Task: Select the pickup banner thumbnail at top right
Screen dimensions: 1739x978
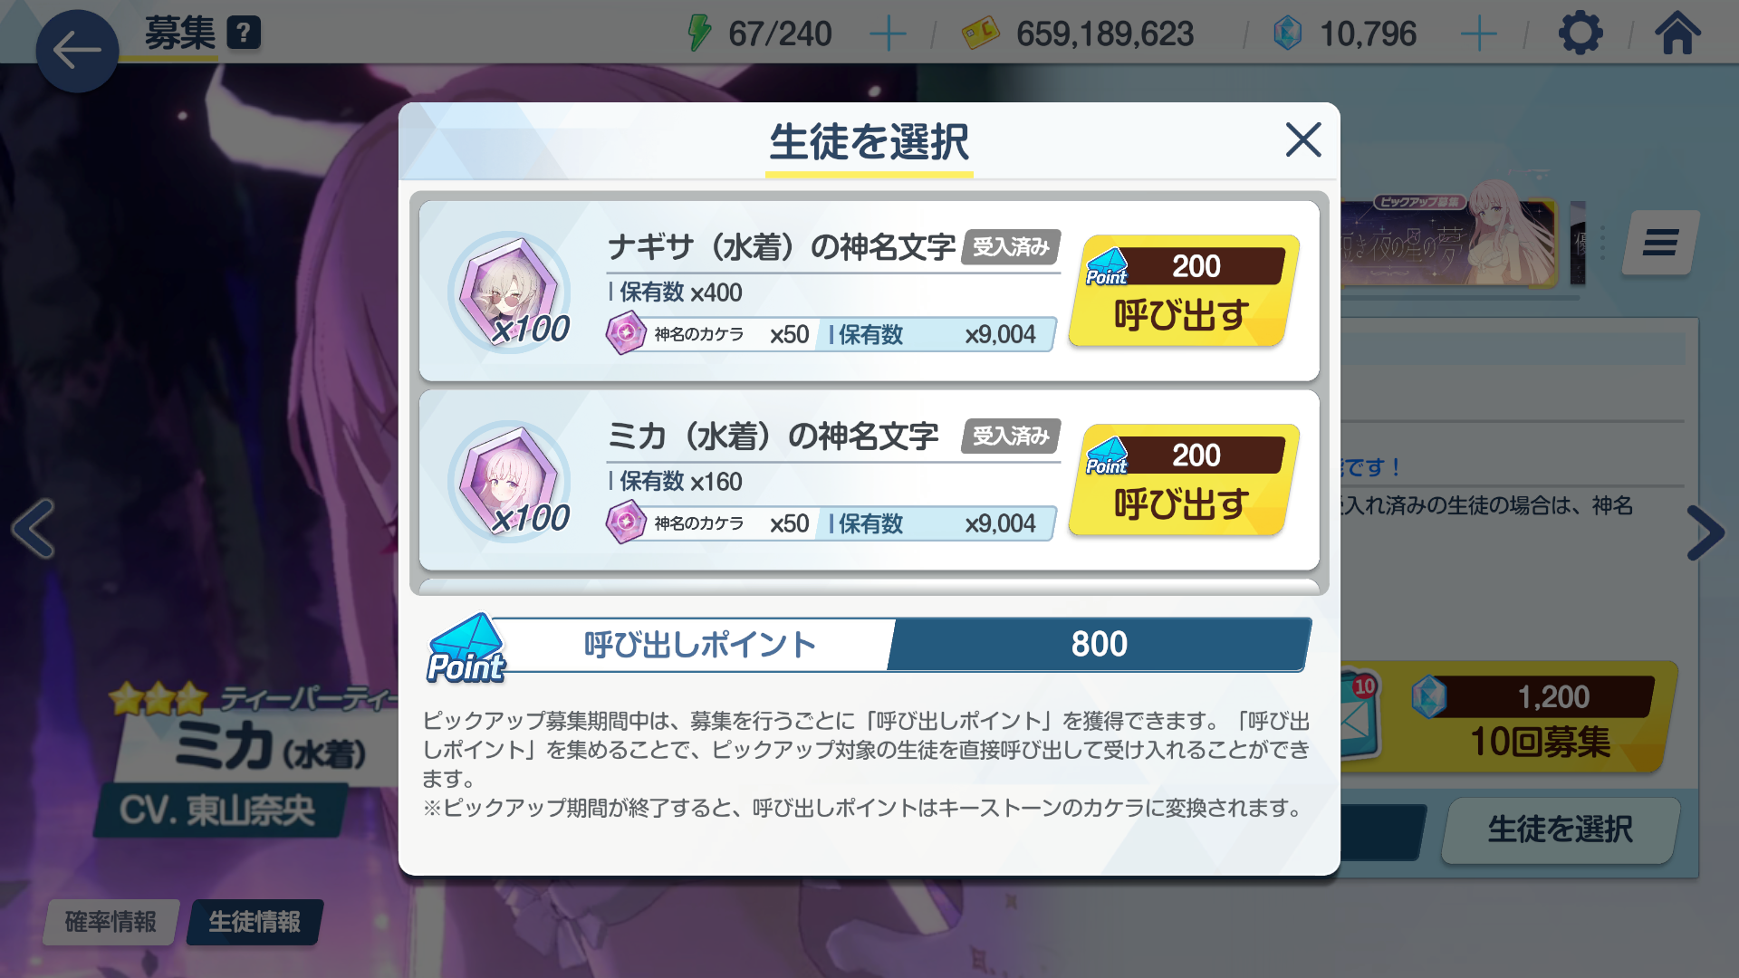Action: pyautogui.click(x=1449, y=241)
